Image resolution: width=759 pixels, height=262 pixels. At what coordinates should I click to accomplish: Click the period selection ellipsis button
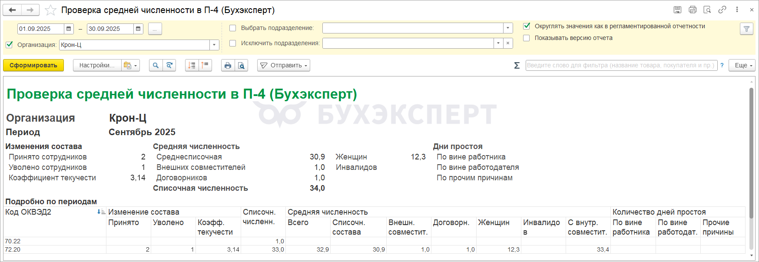[155, 29]
